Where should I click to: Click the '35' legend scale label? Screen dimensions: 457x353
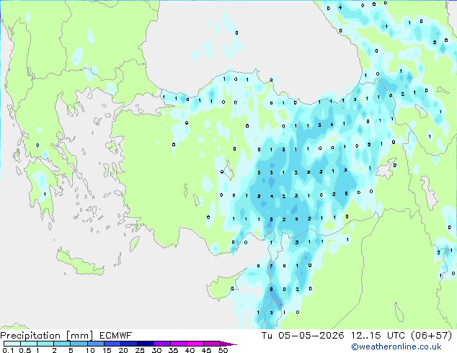pos(173,350)
